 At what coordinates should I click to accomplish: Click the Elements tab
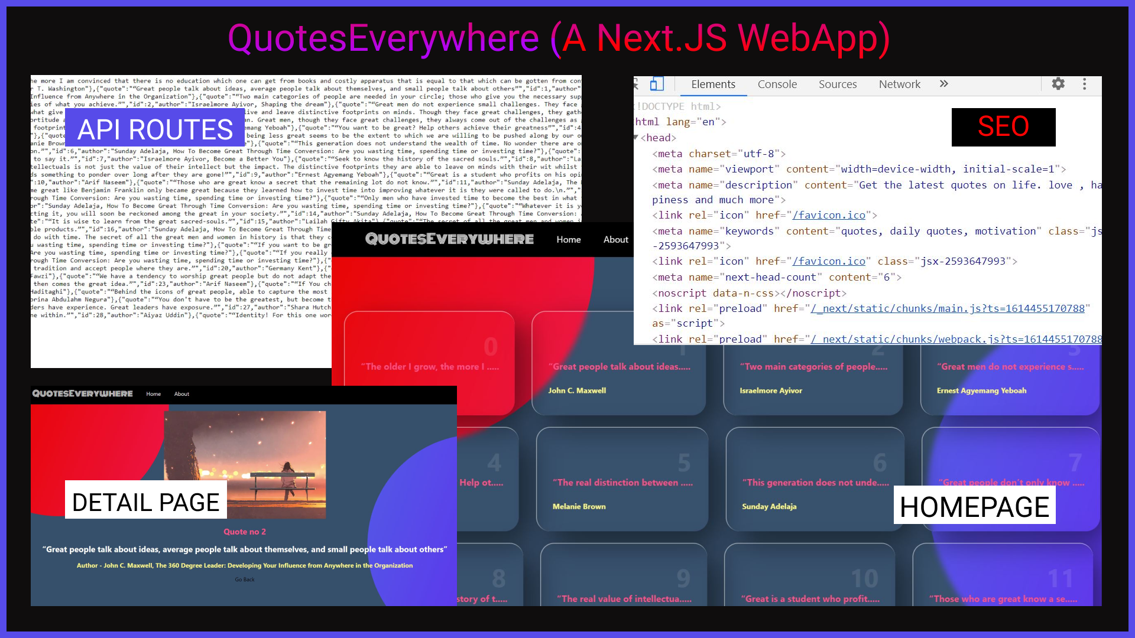tap(713, 84)
